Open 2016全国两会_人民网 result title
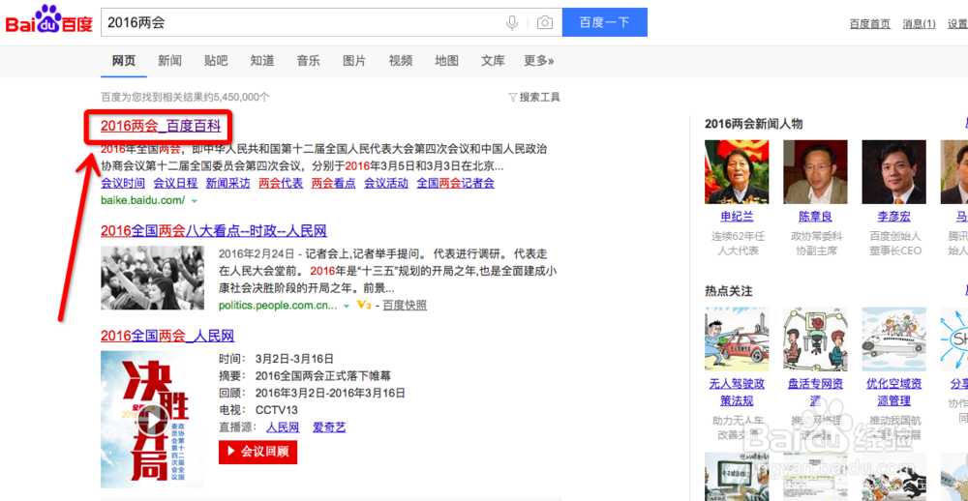This screenshot has height=501, width=968. [x=167, y=337]
